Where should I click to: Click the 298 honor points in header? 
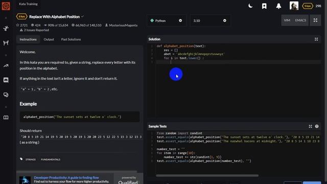pos(318,6)
